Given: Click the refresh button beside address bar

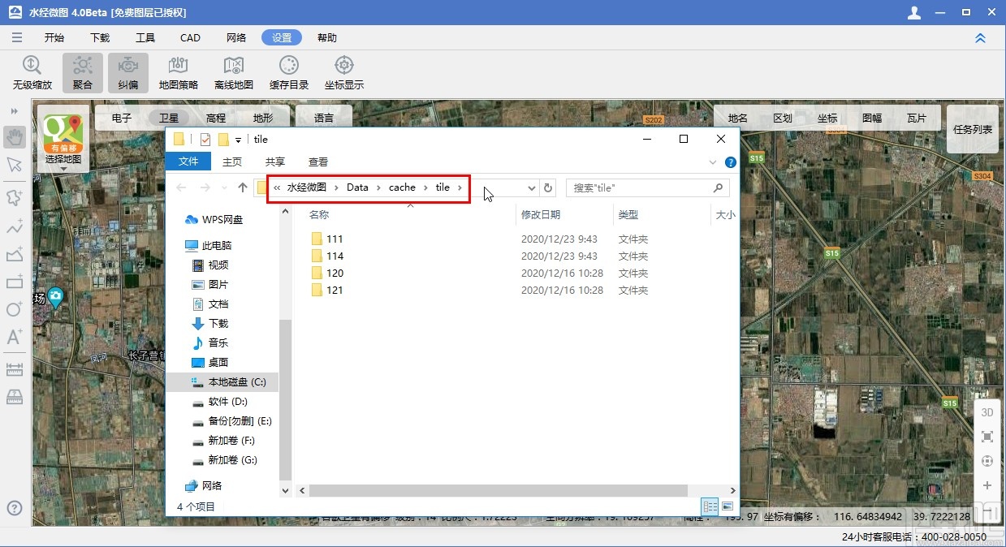Looking at the screenshot, I should 548,187.
